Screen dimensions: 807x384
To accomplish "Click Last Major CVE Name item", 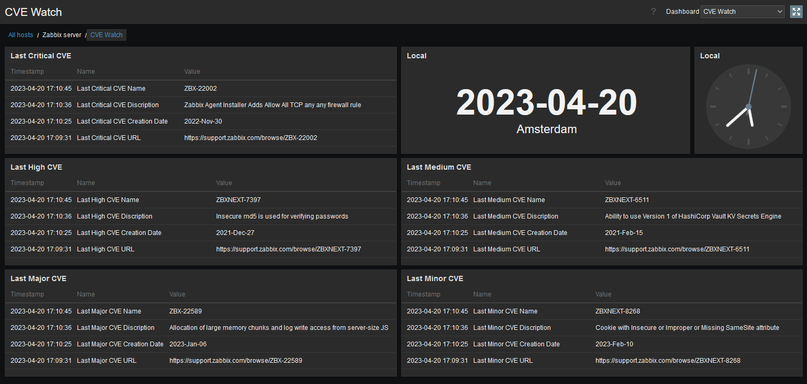I will tap(109, 311).
